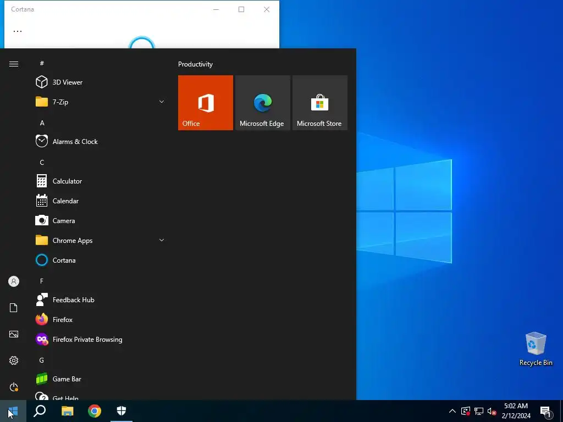Click the G letter header
563x422 pixels.
[42, 360]
